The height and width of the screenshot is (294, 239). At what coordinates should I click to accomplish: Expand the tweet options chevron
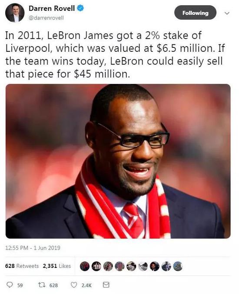(x=227, y=13)
